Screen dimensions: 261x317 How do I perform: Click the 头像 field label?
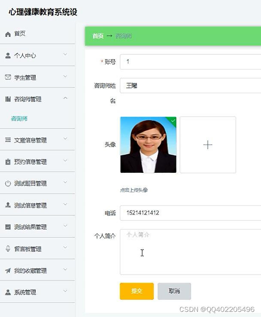tap(110, 145)
